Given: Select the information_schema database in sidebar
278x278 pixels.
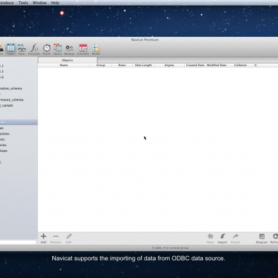Looking at the screenshot, I should click(11, 88).
